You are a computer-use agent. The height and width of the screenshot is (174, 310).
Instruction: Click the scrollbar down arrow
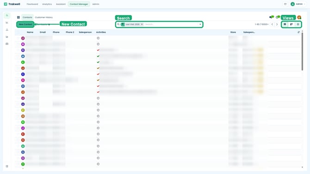pyautogui.click(x=302, y=167)
